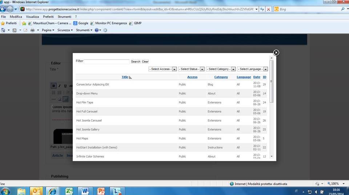Open the File menu
This screenshot has width=349, height=195.
[3, 17]
